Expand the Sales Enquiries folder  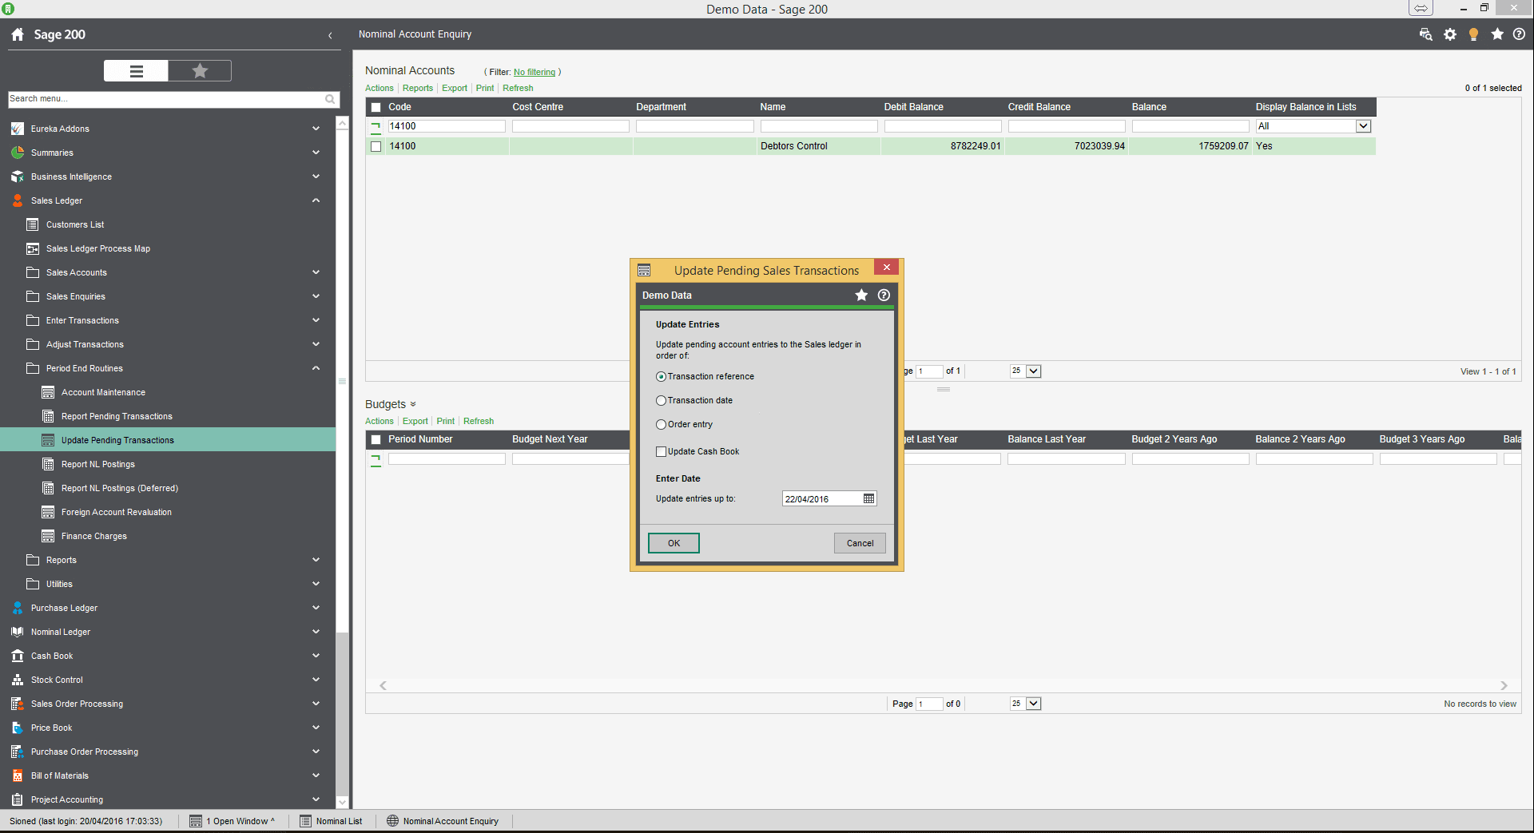(x=316, y=296)
